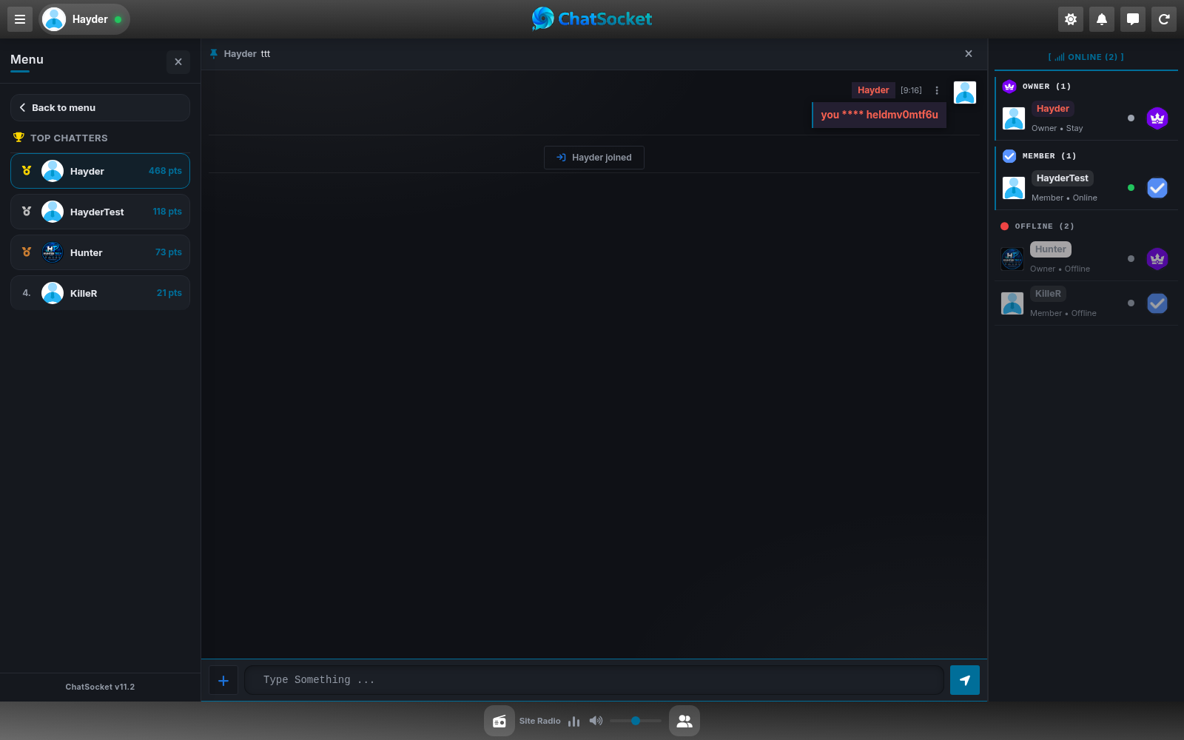Open HayderTest in the user list
The height and width of the screenshot is (740, 1184).
[x=1086, y=188]
